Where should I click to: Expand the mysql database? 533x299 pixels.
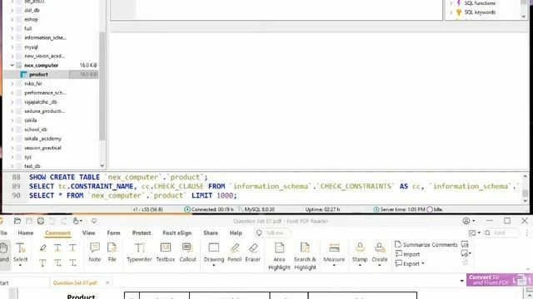(12, 47)
